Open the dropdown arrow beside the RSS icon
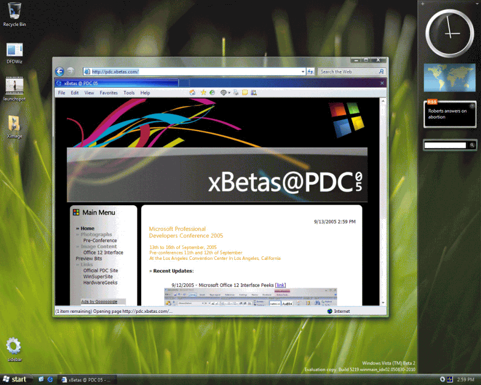The height and width of the screenshot is (385, 481). pyautogui.click(x=229, y=93)
